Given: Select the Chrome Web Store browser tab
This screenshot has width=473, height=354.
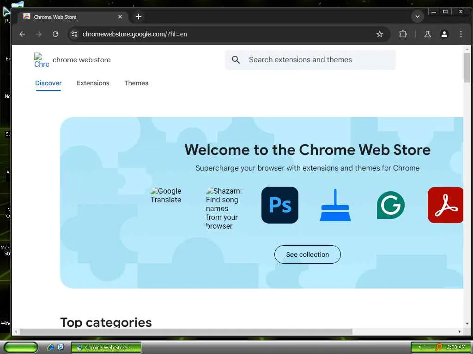Looking at the screenshot, I should 73,17.
